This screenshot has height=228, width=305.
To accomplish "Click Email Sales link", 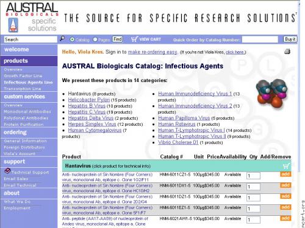I will [x=16, y=179].
